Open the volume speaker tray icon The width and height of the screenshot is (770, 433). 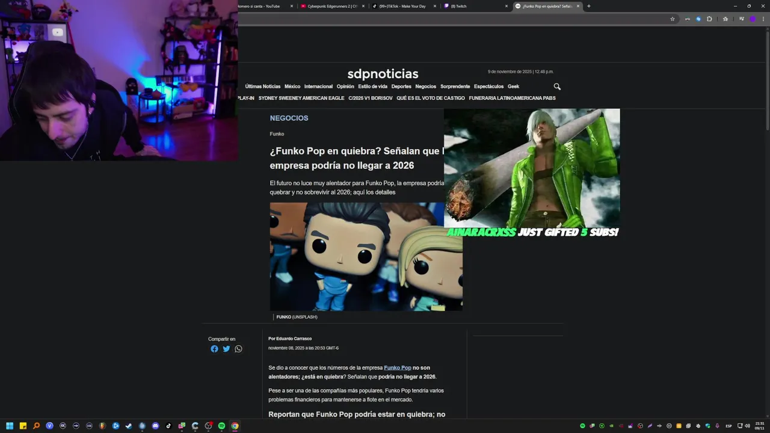[x=748, y=426]
